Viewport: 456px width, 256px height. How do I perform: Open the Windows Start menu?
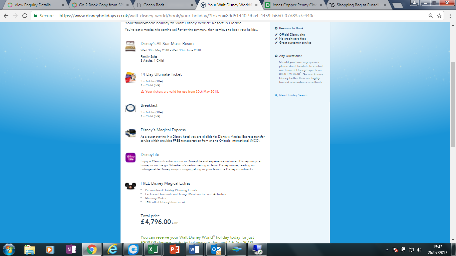click(9, 249)
